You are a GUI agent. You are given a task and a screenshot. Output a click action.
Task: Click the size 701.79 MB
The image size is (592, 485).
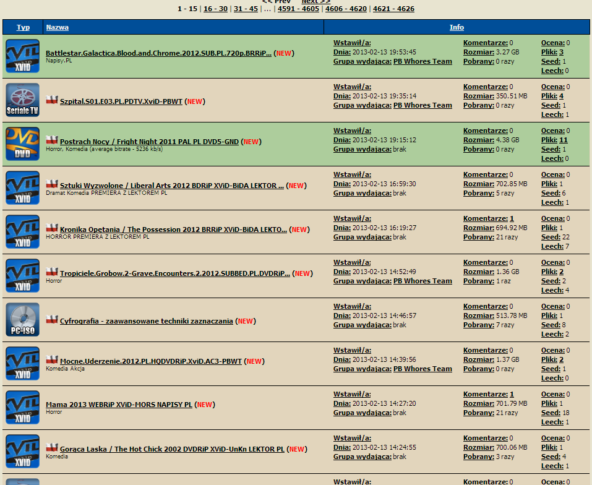(x=512, y=403)
